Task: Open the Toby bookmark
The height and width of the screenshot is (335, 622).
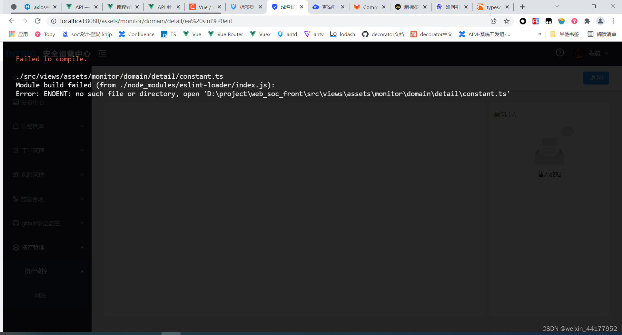Action: click(x=45, y=34)
